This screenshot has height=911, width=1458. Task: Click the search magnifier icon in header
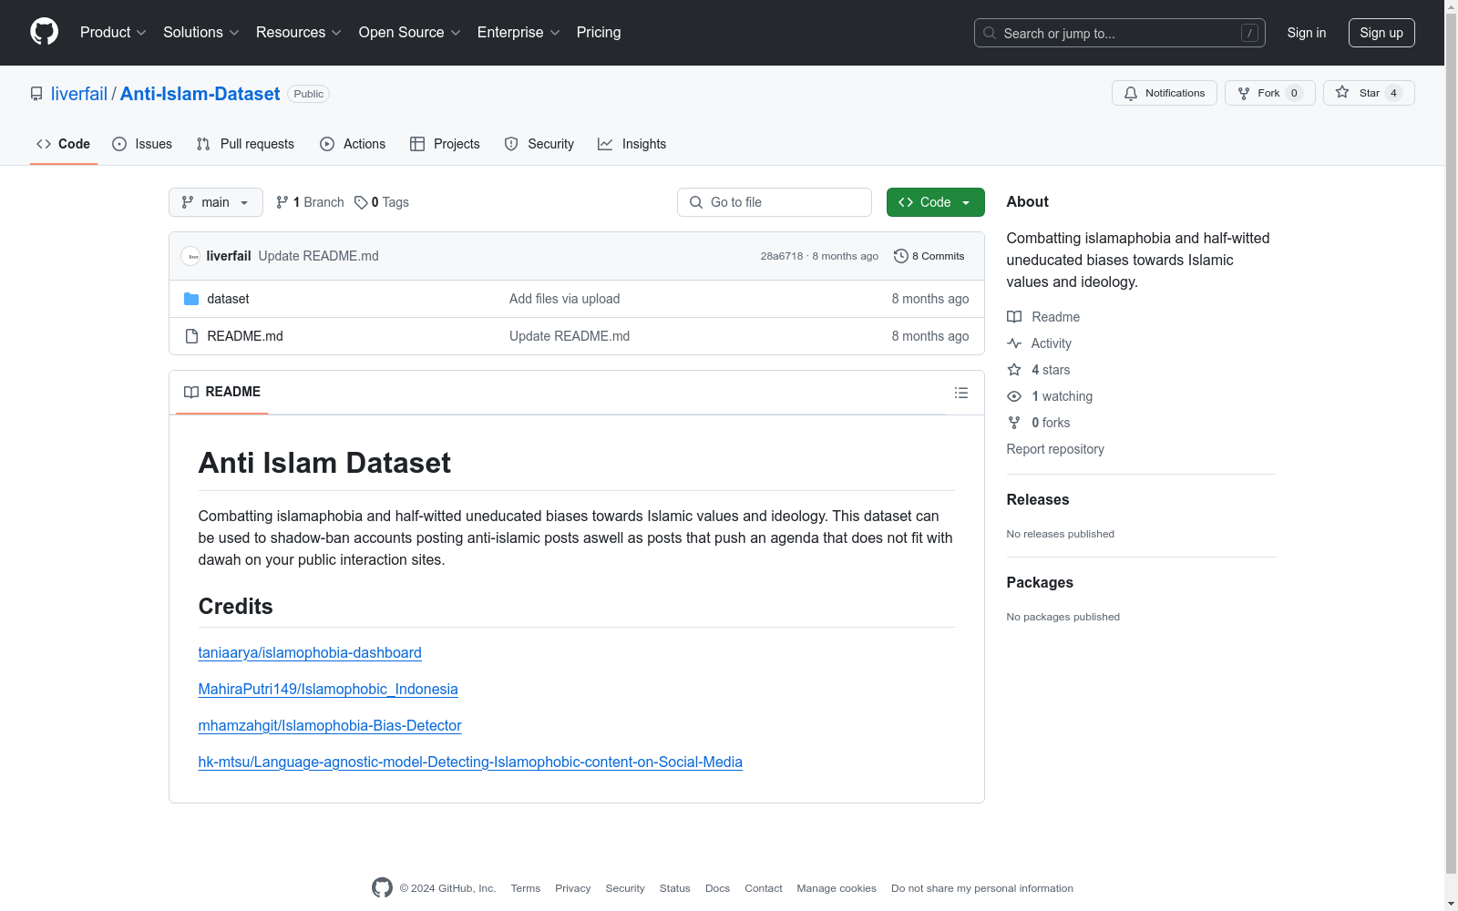tap(990, 33)
